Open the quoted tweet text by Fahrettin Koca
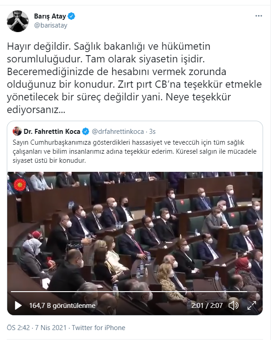This screenshot has height=340, width=278. 134,151
